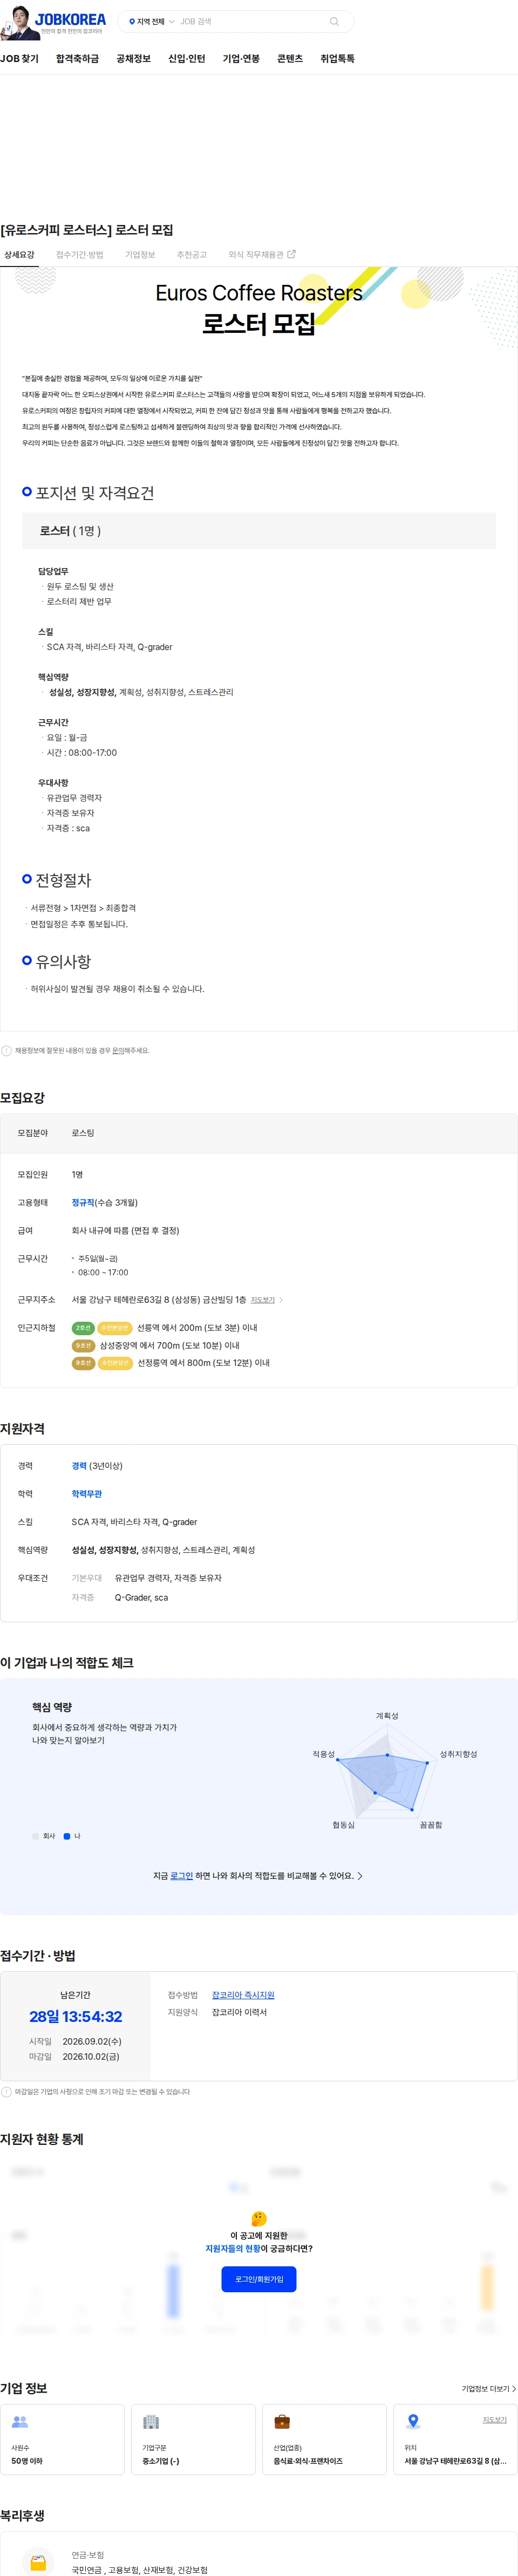Open the 취업톡톡 menu
The height and width of the screenshot is (2576, 518).
pyautogui.click(x=337, y=59)
